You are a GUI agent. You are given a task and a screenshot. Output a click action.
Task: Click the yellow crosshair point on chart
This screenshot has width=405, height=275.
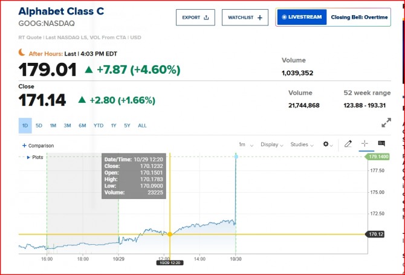click(170, 234)
